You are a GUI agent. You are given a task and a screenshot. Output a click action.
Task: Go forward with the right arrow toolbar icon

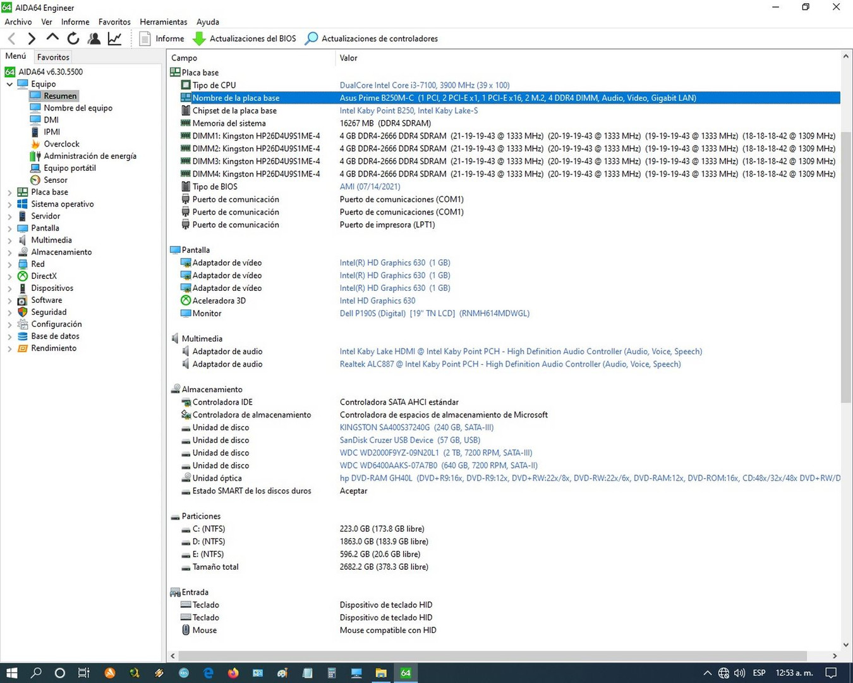coord(32,39)
